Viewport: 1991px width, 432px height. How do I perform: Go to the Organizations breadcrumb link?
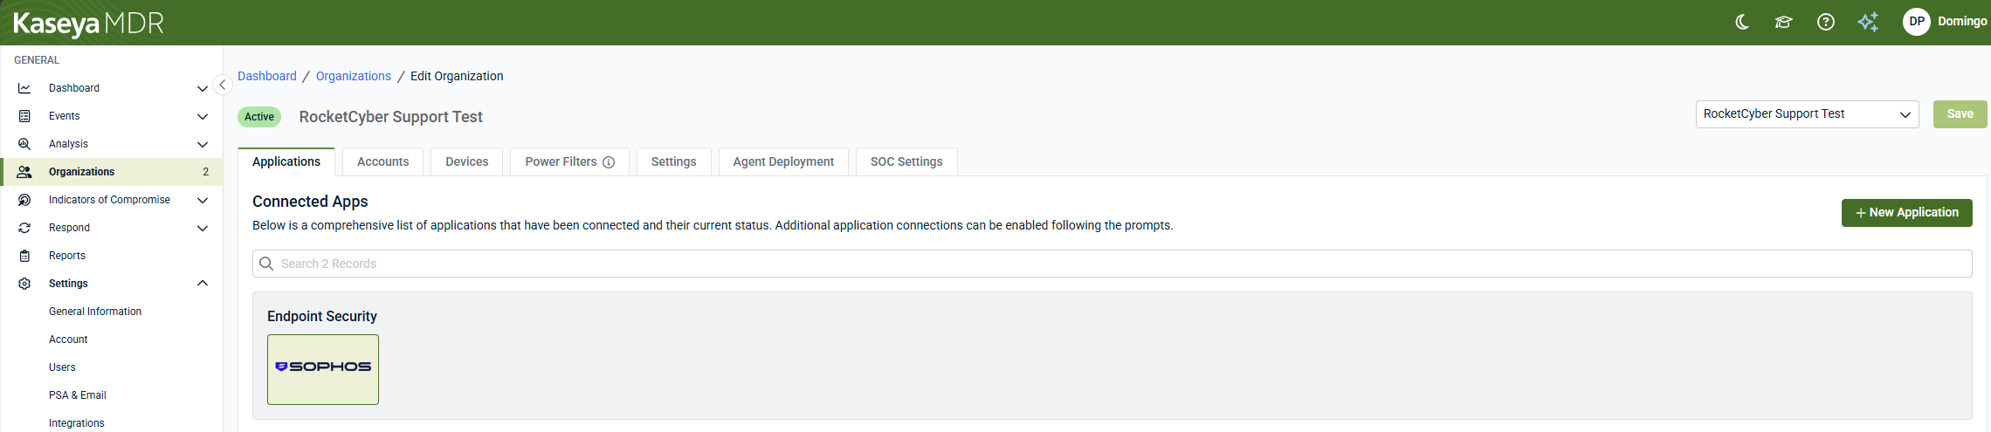click(x=354, y=76)
